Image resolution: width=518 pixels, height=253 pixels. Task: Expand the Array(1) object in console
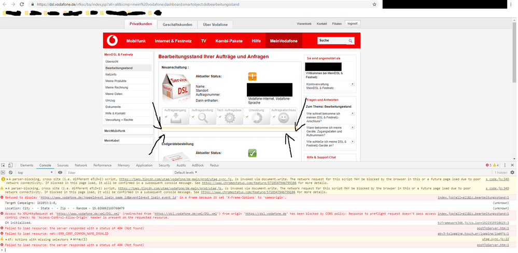click(x=72, y=239)
